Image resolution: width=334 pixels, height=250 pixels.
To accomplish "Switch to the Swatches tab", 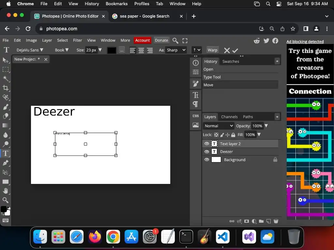I will (231, 62).
